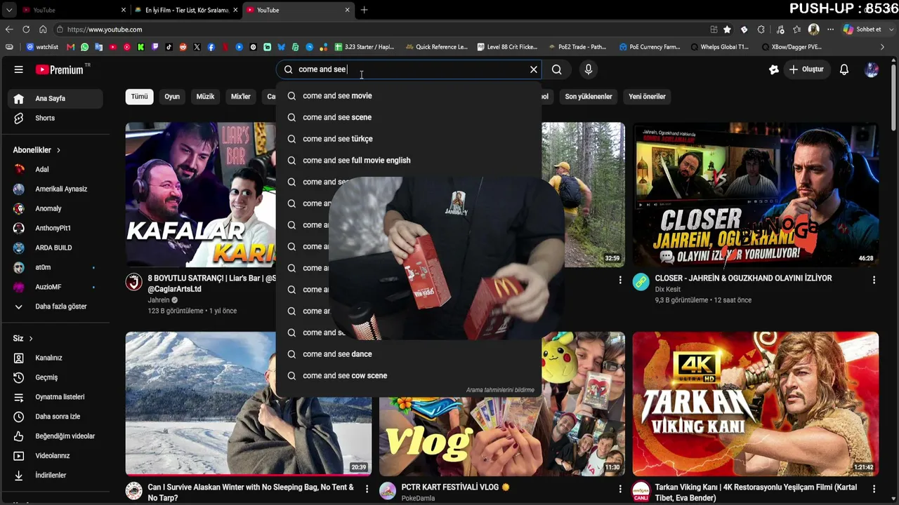Open the browser extensions puzzle icon
Screen dimensions: 899x505
(x=761, y=29)
